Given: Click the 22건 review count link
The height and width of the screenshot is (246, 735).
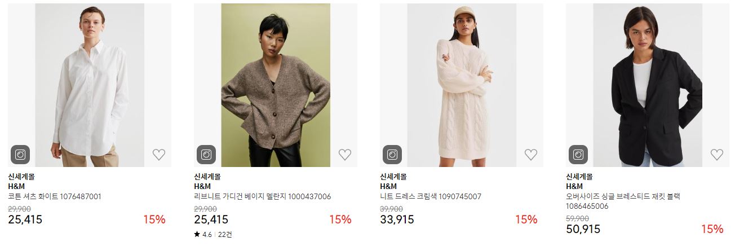Looking at the screenshot, I should click(x=225, y=234).
